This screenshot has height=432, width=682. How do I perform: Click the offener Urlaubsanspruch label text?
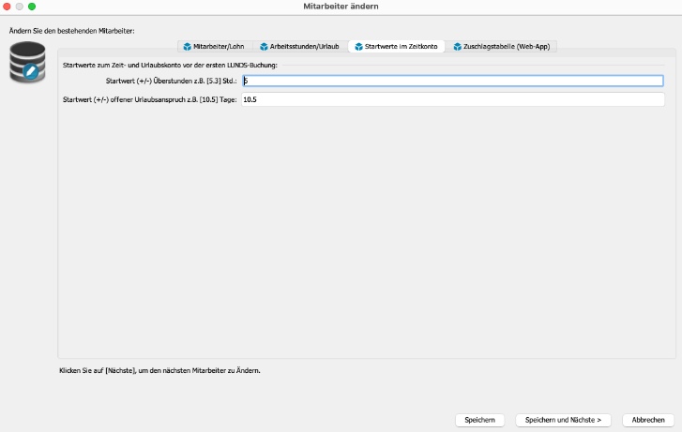click(149, 99)
